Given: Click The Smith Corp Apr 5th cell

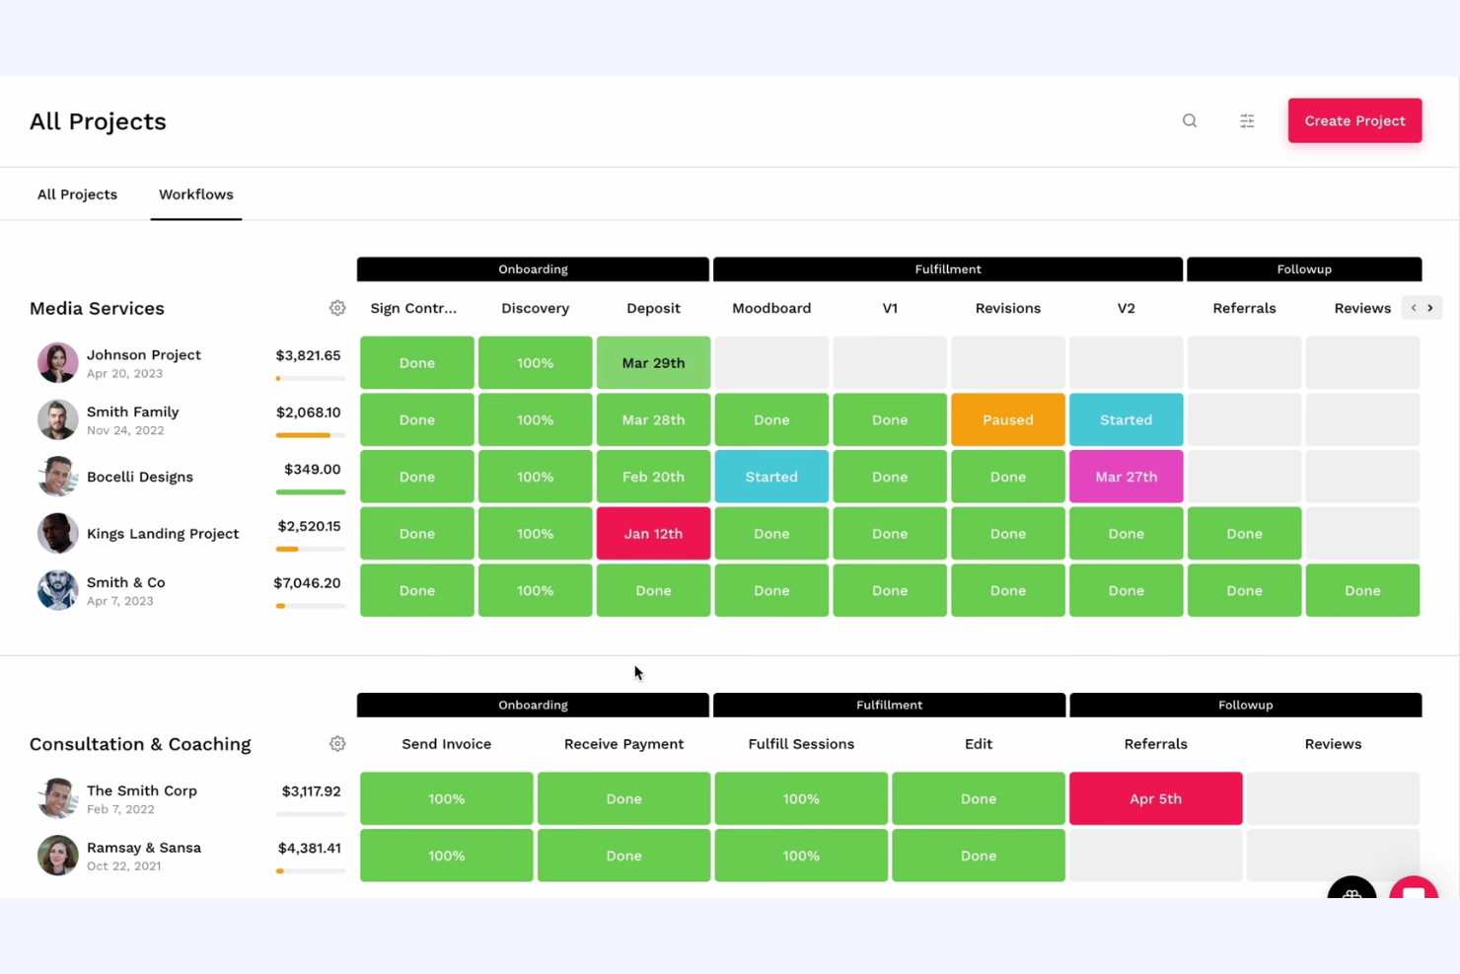Looking at the screenshot, I should tap(1155, 798).
